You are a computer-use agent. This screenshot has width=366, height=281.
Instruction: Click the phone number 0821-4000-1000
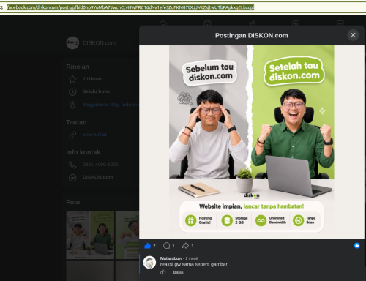100,165
